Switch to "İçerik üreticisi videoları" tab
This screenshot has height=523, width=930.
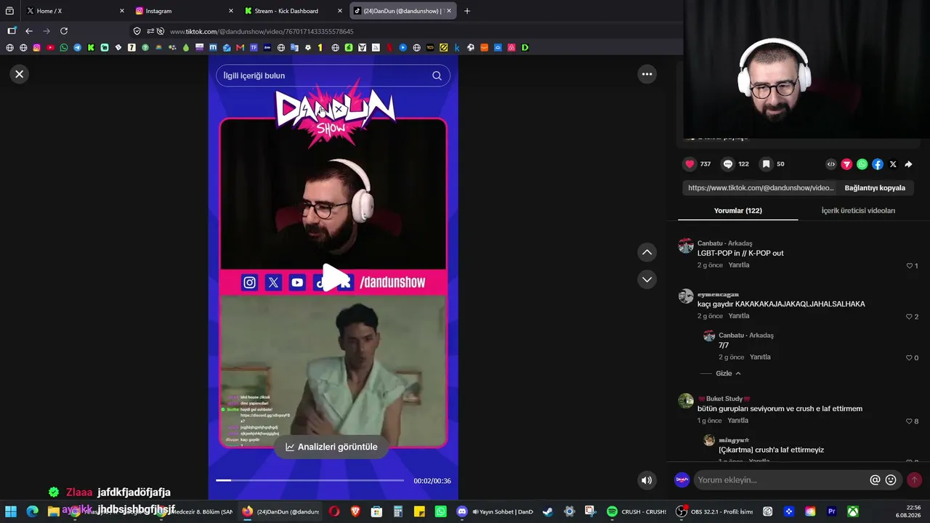pyautogui.click(x=858, y=211)
